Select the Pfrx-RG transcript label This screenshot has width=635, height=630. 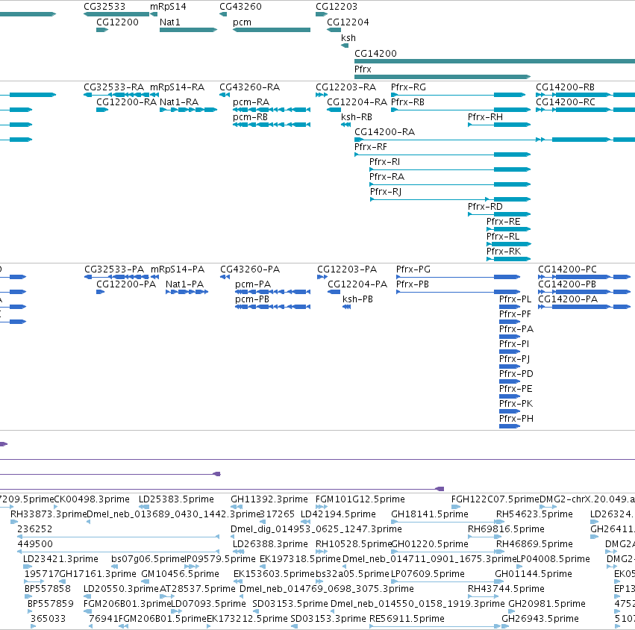pyautogui.click(x=408, y=87)
